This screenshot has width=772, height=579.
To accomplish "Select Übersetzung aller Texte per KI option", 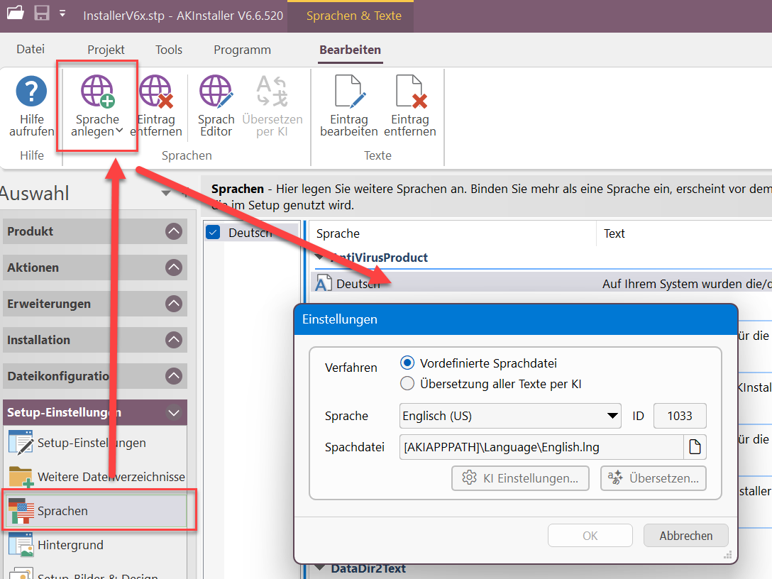I will click(407, 384).
